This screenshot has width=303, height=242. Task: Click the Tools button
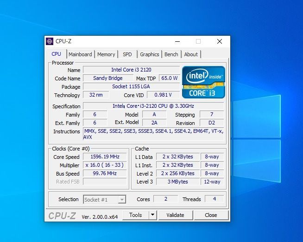click(136, 215)
